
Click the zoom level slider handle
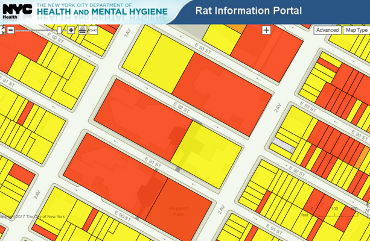tap(59, 30)
